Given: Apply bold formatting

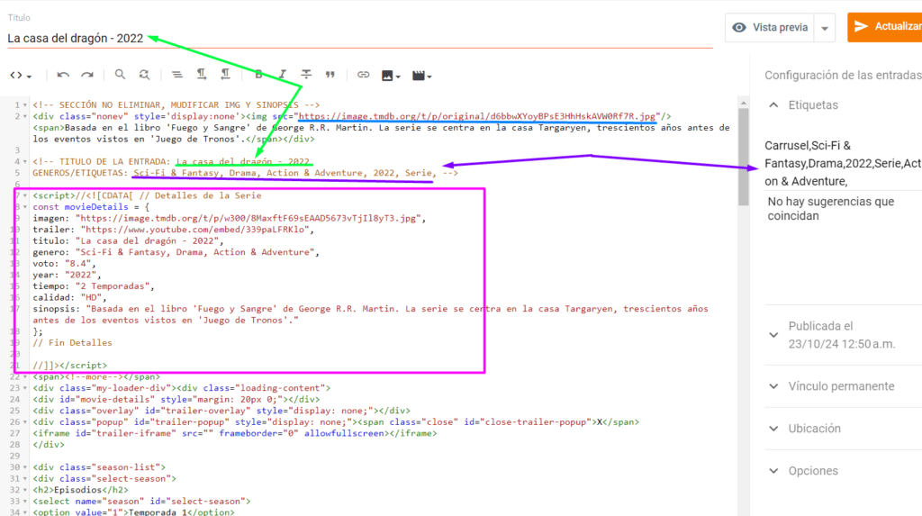Looking at the screenshot, I should 258,74.
